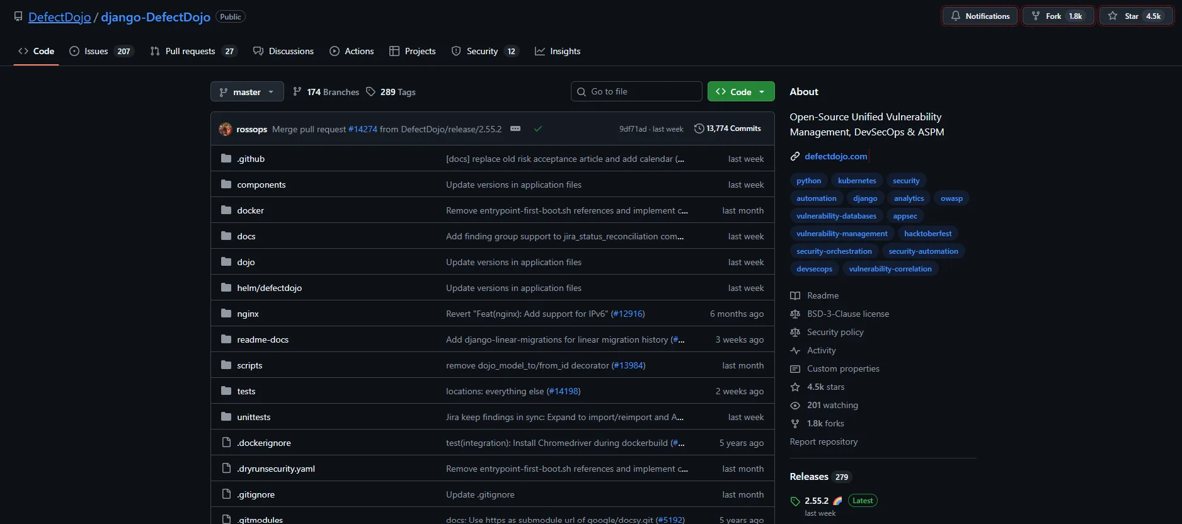Open the .dockerignore file
The image size is (1182, 524).
(x=264, y=443)
